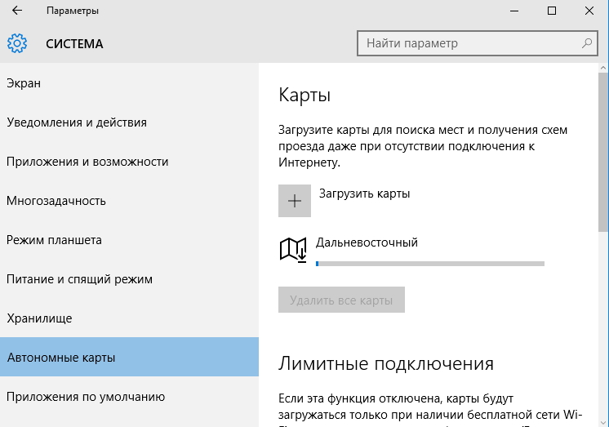Click the Удалить все карты button

pyautogui.click(x=341, y=300)
